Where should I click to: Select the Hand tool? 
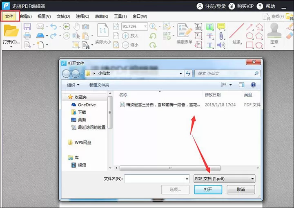tap(76, 27)
